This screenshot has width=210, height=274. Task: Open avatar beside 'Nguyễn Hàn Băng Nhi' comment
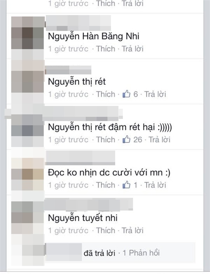(x=27, y=33)
